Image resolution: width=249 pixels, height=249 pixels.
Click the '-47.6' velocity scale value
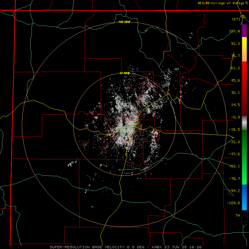pyautogui.click(x=234, y=154)
